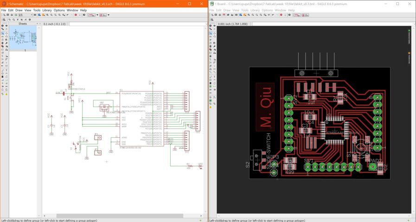Image resolution: width=416 pixels, height=222 pixels.
Task: Open Tools menu in Board window
Action: coord(245,10)
